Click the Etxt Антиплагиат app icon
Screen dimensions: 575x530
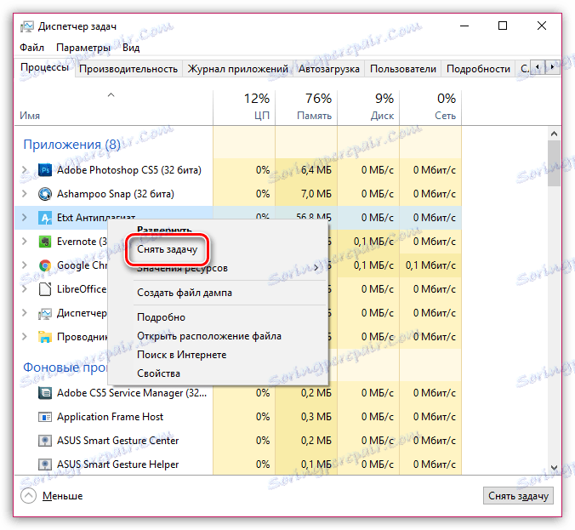45,218
